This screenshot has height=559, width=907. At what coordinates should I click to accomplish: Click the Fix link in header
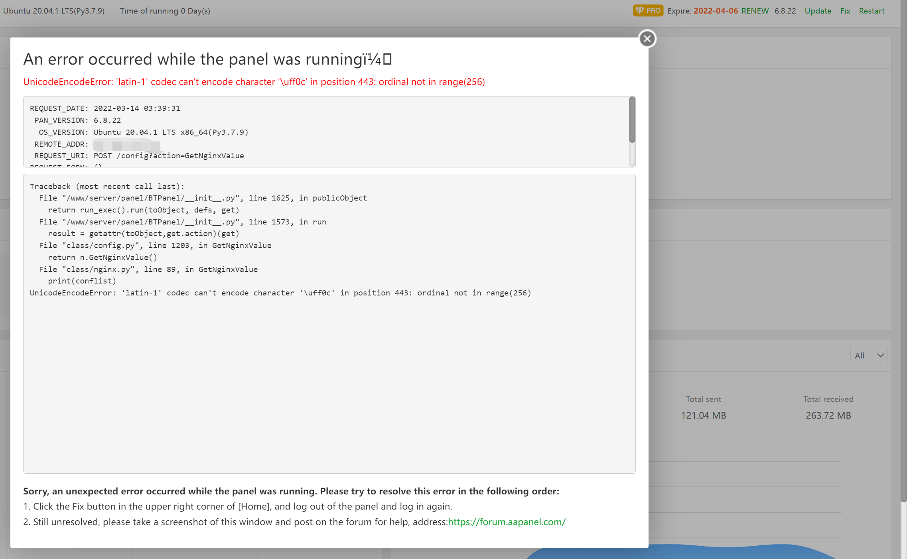tap(845, 11)
